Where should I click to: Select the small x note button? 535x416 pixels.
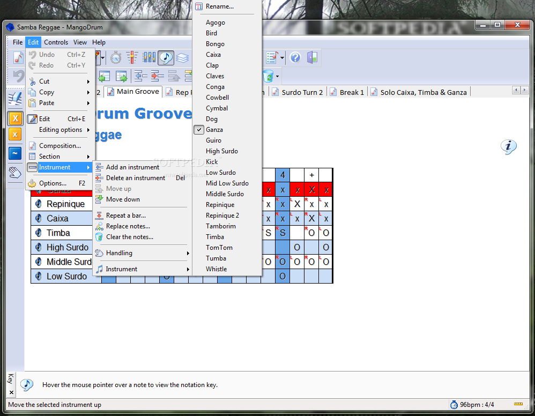coord(15,135)
